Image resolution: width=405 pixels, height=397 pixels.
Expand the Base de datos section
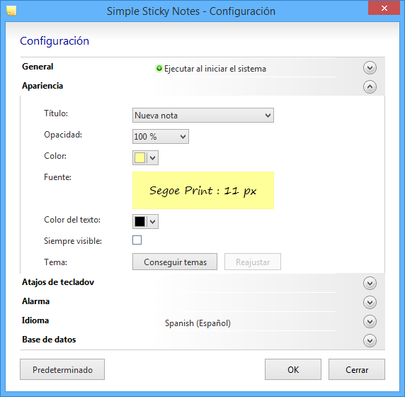[370, 340]
